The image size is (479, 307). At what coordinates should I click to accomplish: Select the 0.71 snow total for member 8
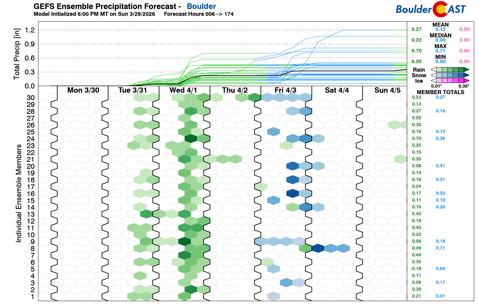click(x=440, y=248)
